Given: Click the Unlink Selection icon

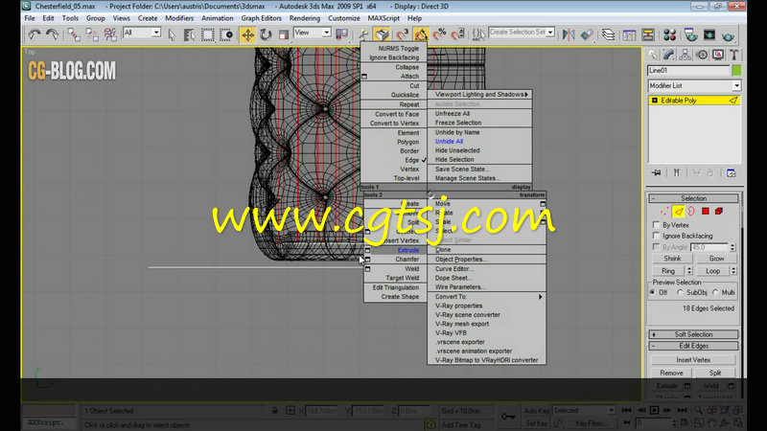Looking at the screenshot, I should click(x=91, y=34).
